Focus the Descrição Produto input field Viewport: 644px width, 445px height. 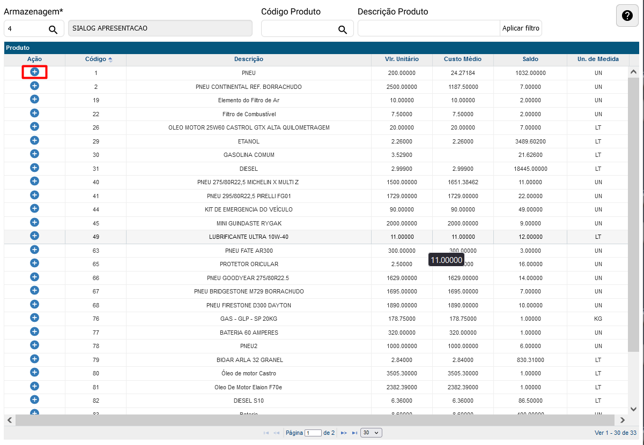428,28
